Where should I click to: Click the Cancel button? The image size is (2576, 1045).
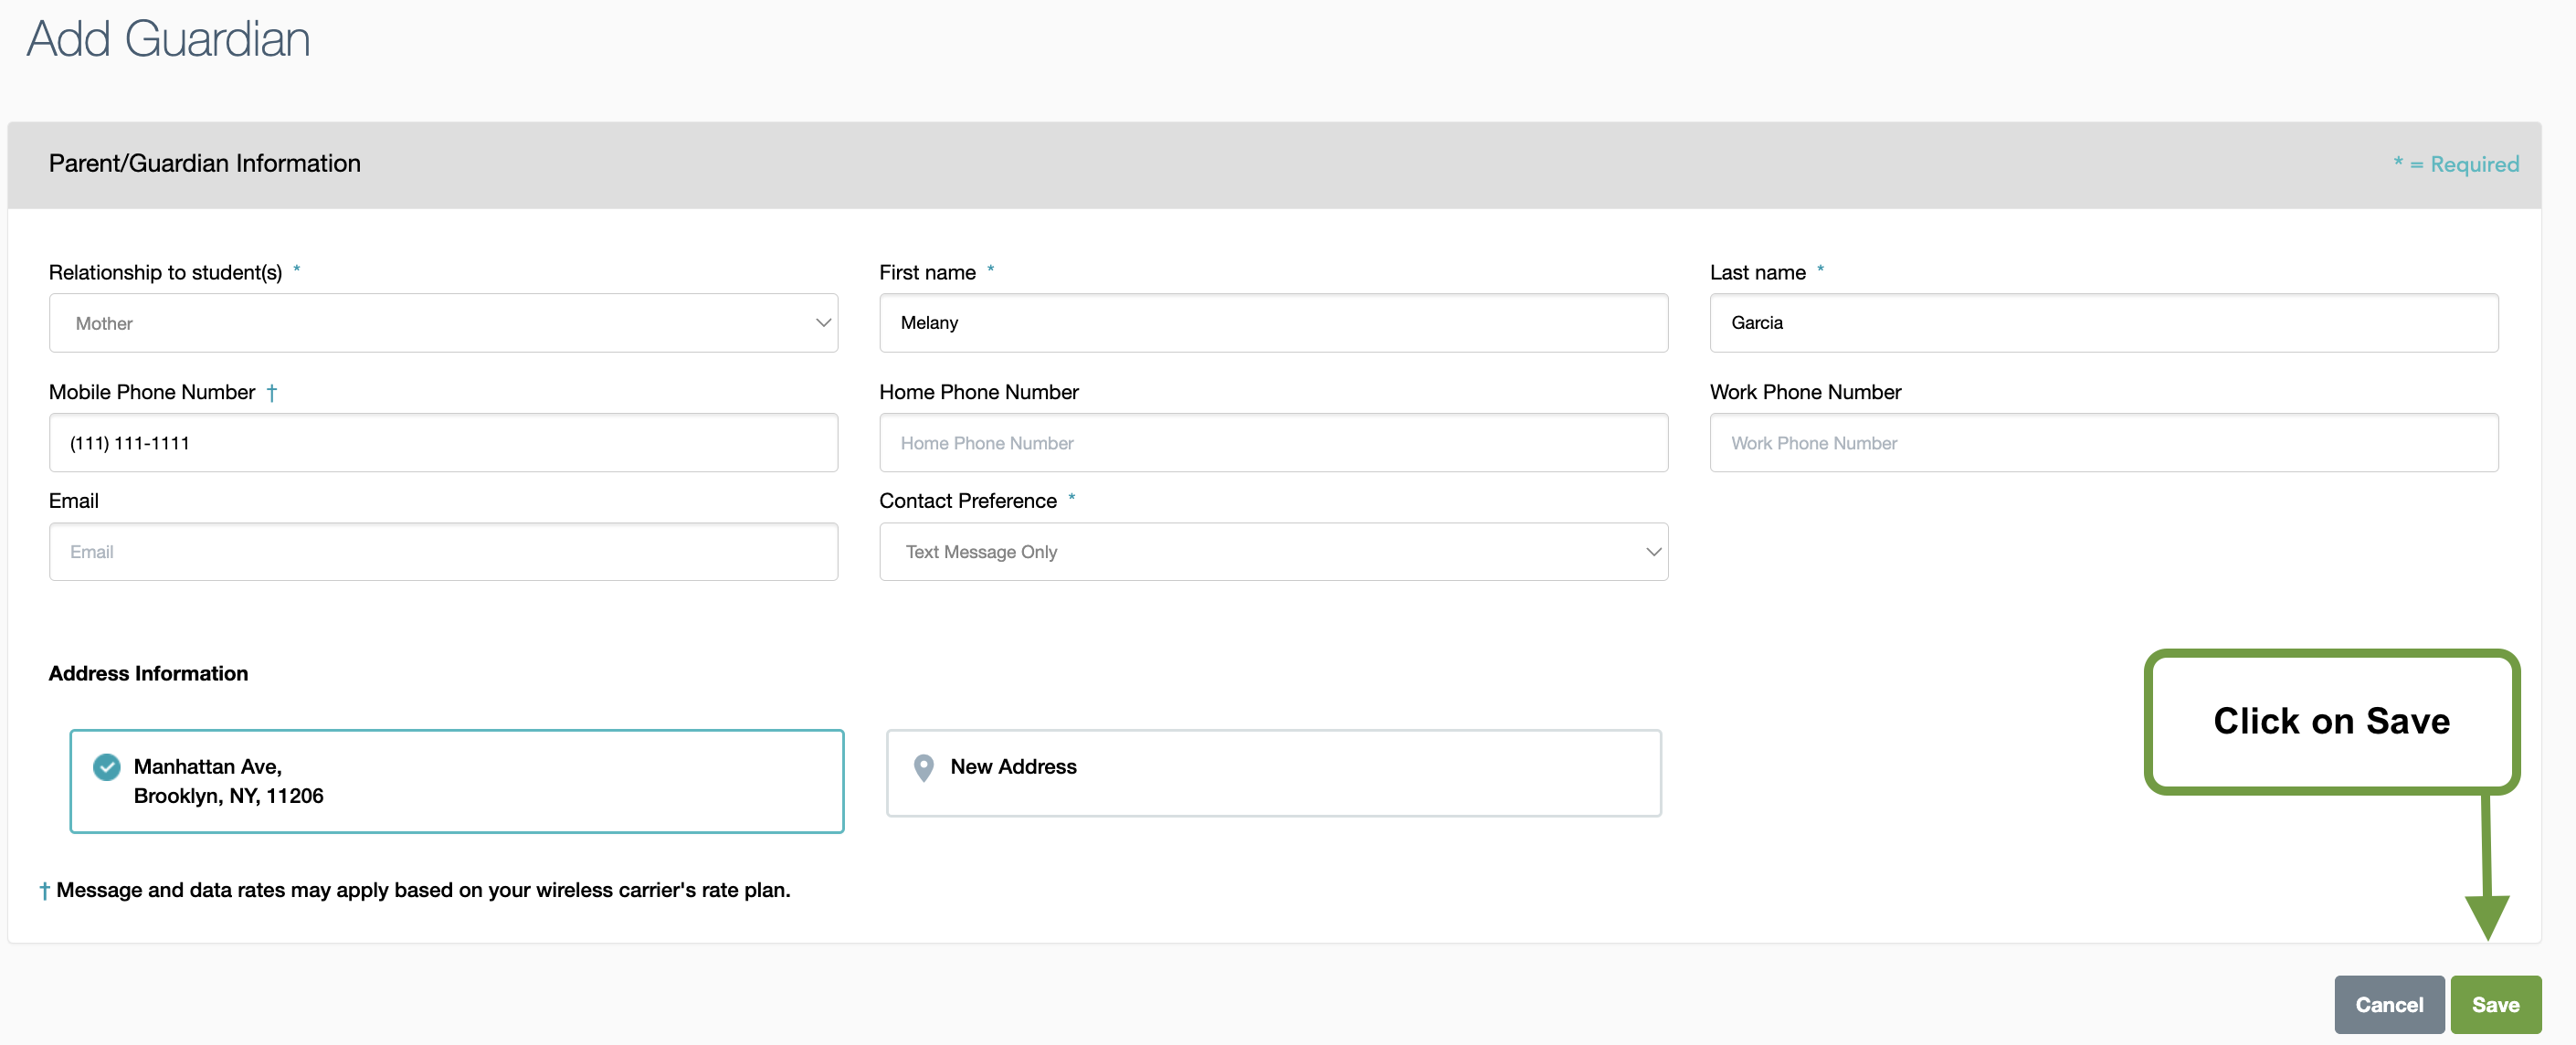coord(2389,1005)
